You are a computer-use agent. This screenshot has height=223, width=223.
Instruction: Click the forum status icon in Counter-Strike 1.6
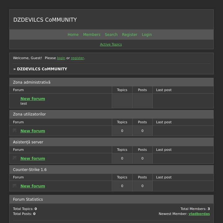point(15,186)
